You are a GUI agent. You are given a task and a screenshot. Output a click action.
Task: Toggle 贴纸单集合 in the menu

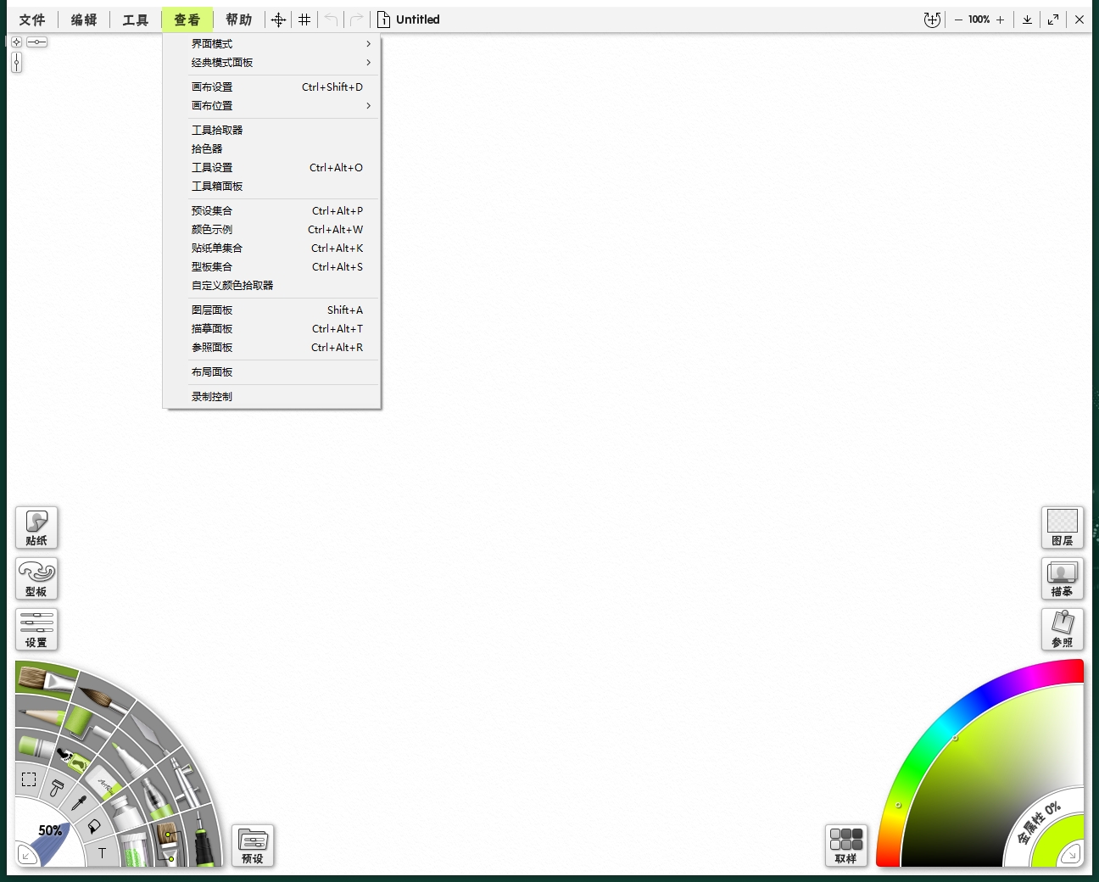272,248
